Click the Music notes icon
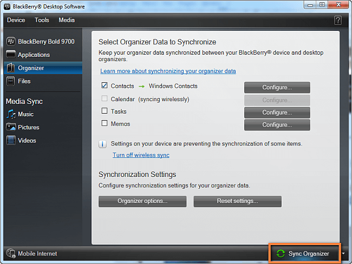 click(x=10, y=114)
